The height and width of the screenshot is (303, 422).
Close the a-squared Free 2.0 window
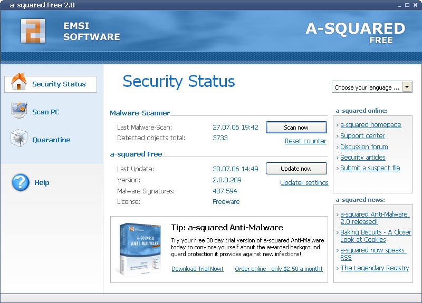[x=415, y=5]
